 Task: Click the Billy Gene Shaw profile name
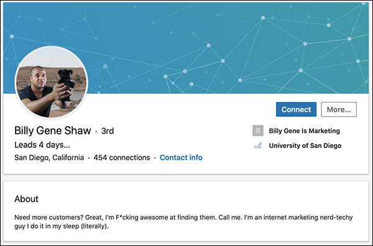(x=53, y=130)
